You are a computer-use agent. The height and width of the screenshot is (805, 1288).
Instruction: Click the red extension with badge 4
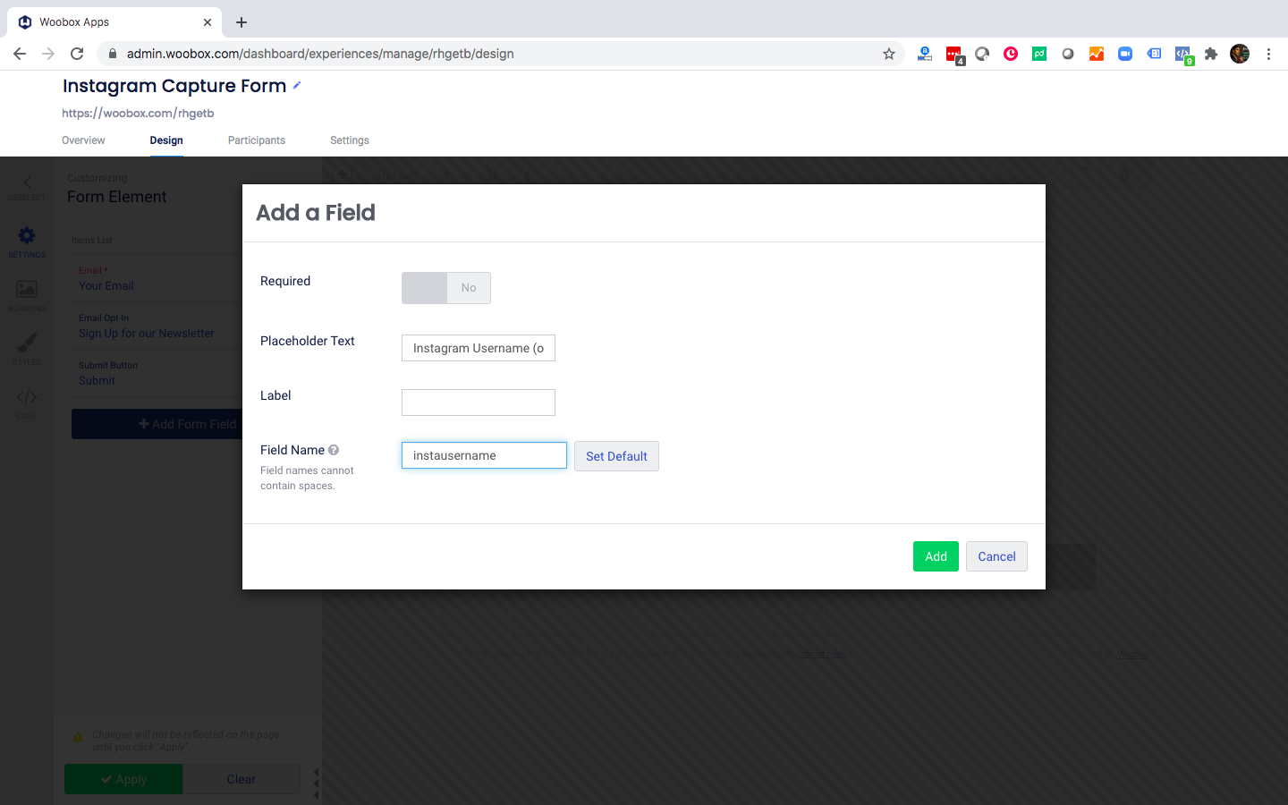pyautogui.click(x=954, y=55)
